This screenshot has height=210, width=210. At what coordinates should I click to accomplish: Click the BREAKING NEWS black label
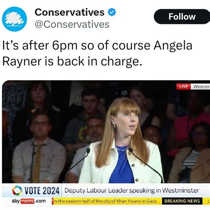coord(182,201)
